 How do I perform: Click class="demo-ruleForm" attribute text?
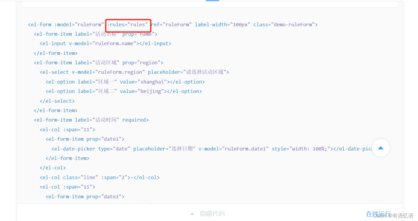pyautogui.click(x=284, y=24)
